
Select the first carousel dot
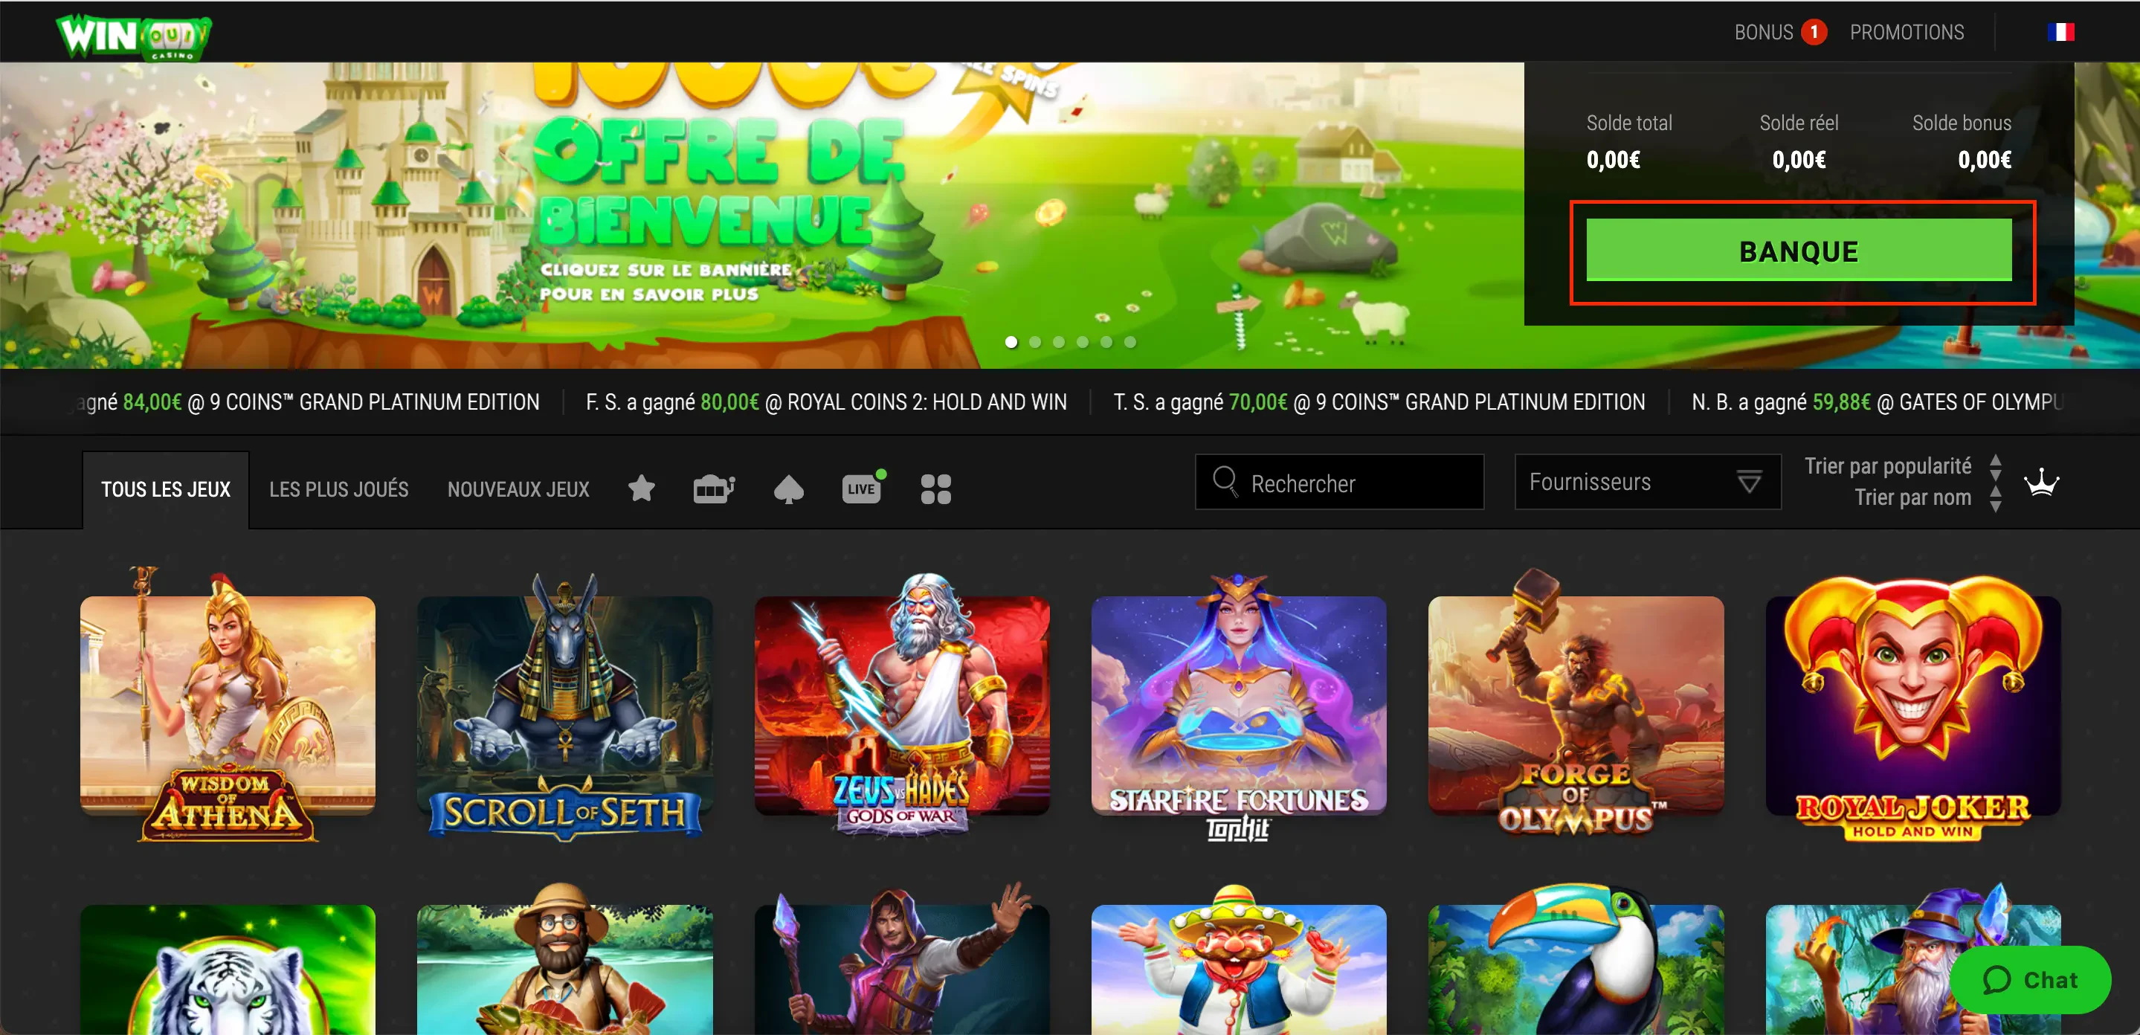[1011, 342]
